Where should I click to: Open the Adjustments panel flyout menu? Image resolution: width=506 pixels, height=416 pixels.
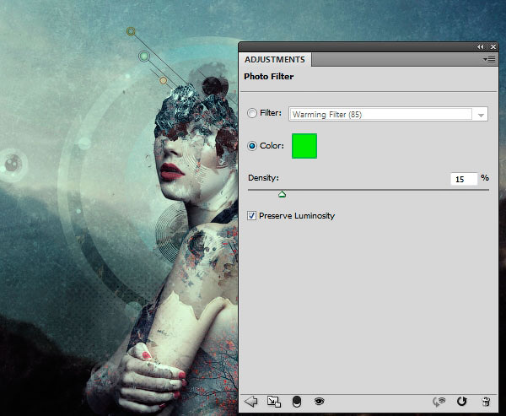click(x=489, y=59)
